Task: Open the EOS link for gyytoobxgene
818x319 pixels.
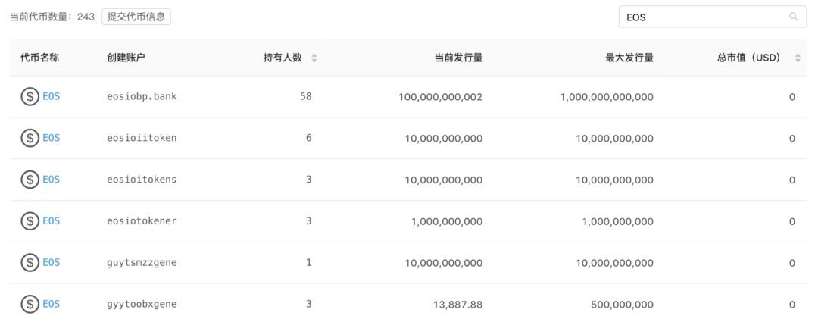Action: 52,305
